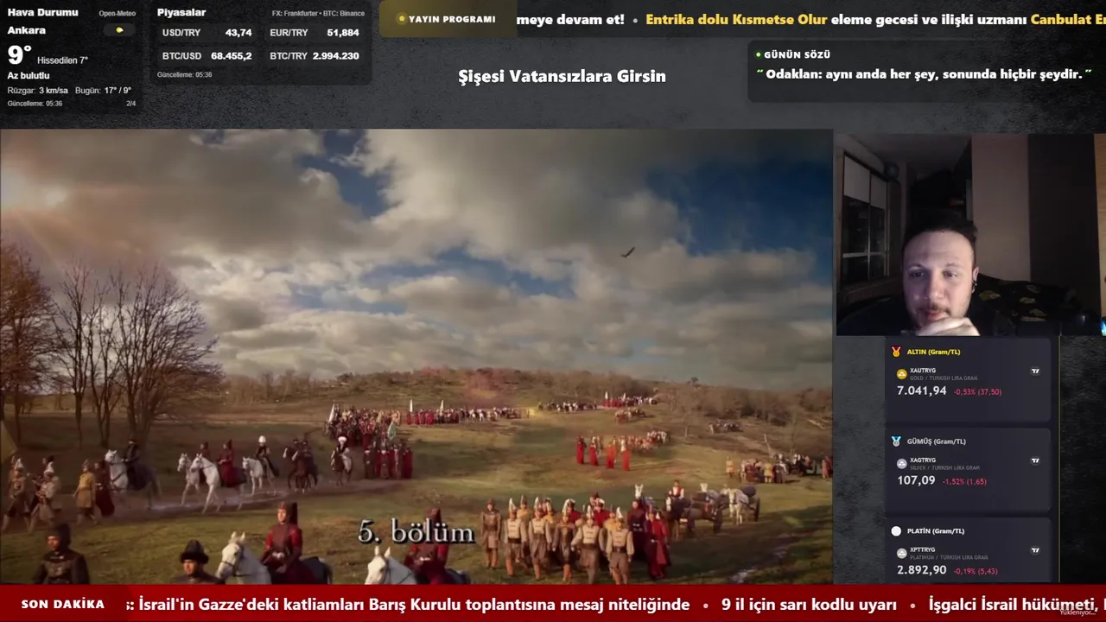This screenshot has height=622, width=1106.
Task: Select the BTC/USD rate tile
Action: (x=207, y=56)
